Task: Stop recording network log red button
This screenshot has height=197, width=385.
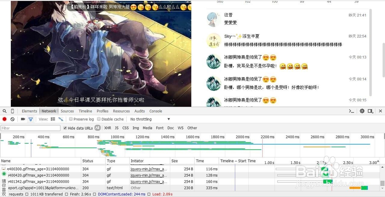Action: pos(4,119)
